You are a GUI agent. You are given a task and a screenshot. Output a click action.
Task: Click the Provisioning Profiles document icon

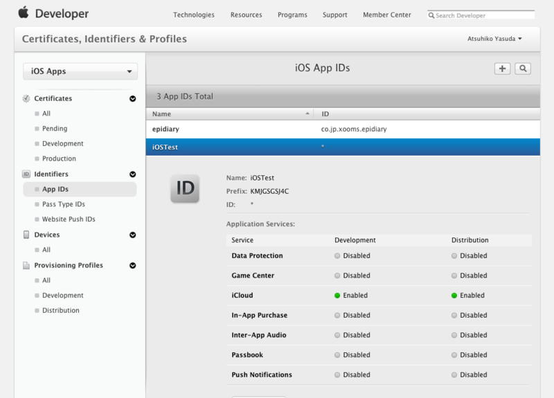pos(26,265)
